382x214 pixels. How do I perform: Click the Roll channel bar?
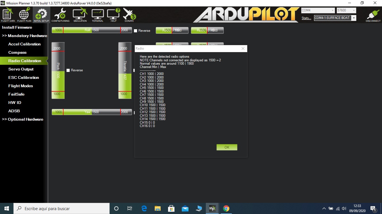[92, 30]
